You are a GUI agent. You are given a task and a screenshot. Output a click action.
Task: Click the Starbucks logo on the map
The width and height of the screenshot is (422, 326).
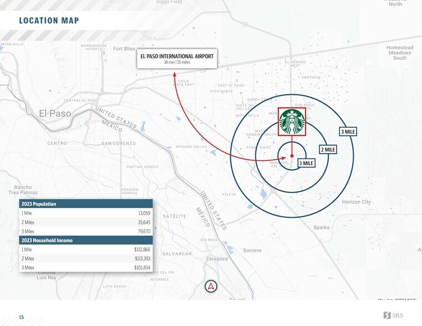[292, 121]
